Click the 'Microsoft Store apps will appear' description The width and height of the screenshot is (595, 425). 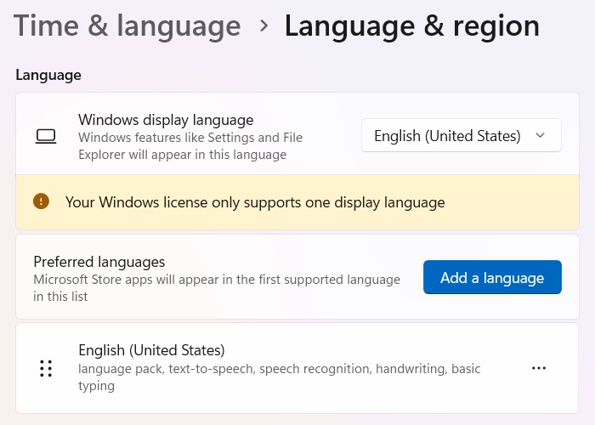[217, 287]
